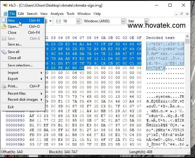Expand Recent disk images submenu
This screenshot has width=195, height=158.
point(23,100)
